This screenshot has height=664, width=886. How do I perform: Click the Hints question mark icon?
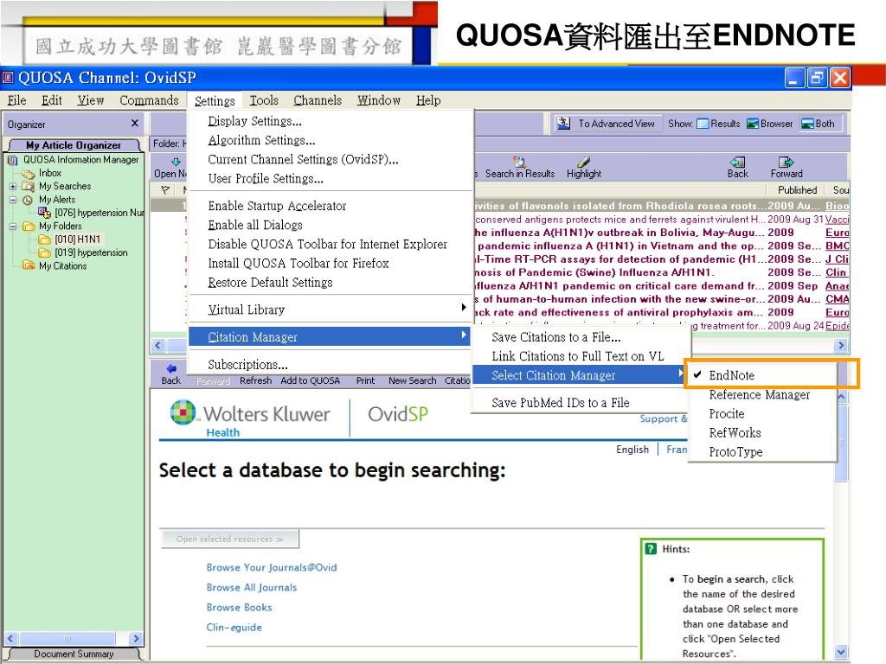coord(651,549)
